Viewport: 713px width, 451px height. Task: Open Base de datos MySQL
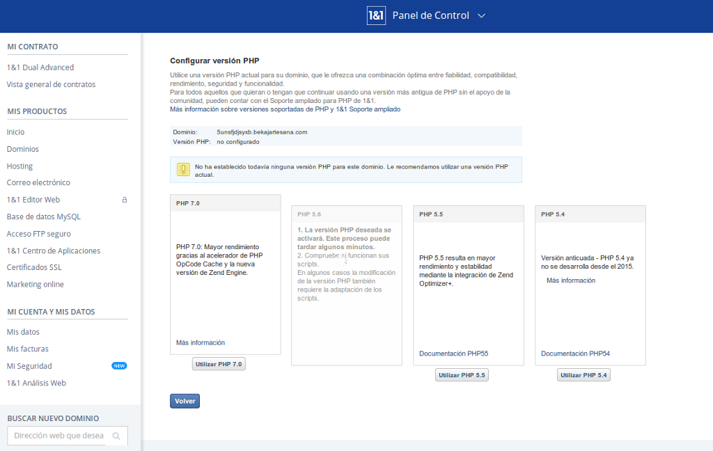pos(44,216)
